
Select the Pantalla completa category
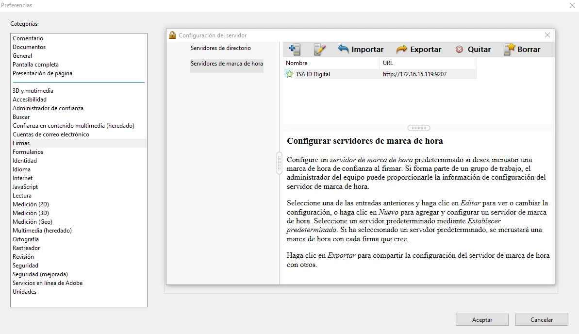click(35, 65)
